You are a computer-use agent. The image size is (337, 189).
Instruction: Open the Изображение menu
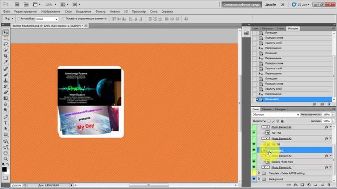coord(51,12)
